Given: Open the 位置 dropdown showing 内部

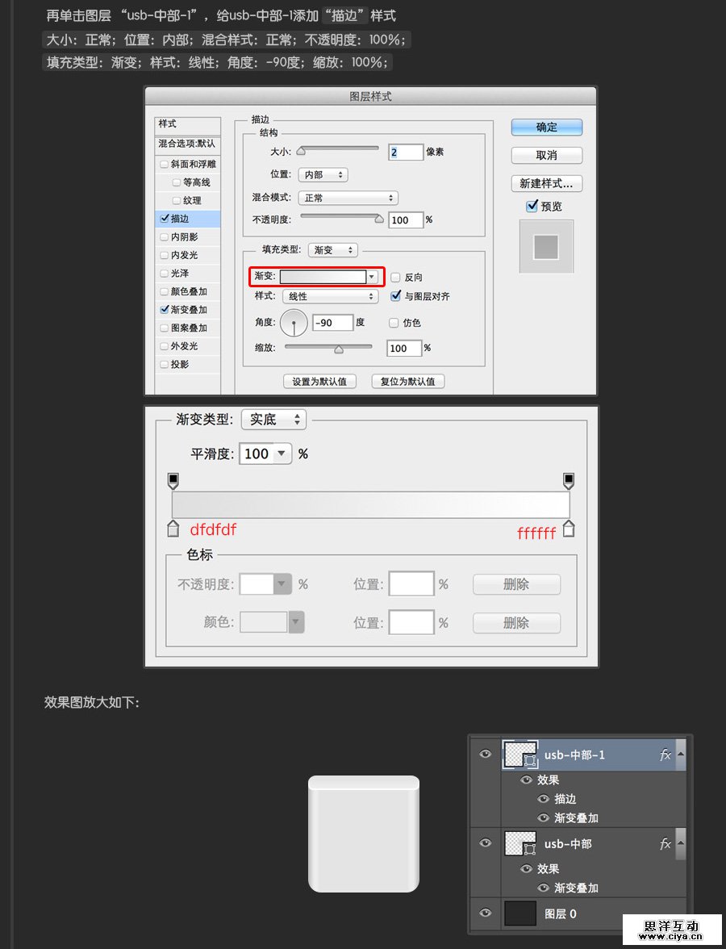Looking at the screenshot, I should [323, 174].
